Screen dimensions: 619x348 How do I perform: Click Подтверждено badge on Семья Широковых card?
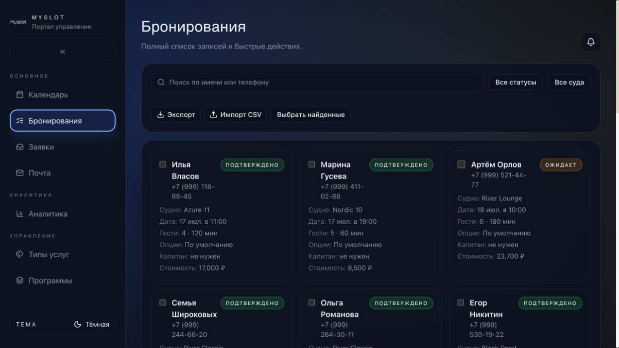[252, 303]
